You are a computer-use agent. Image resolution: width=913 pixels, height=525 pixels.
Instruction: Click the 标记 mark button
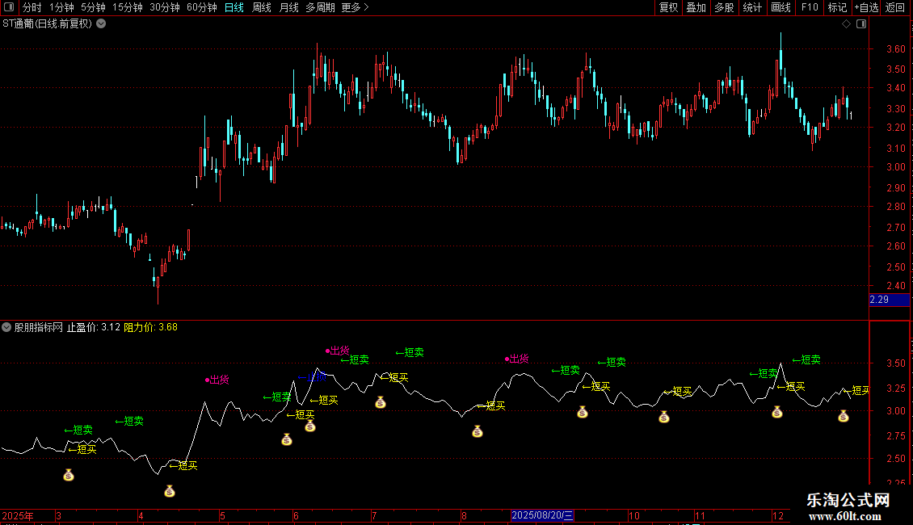point(837,7)
